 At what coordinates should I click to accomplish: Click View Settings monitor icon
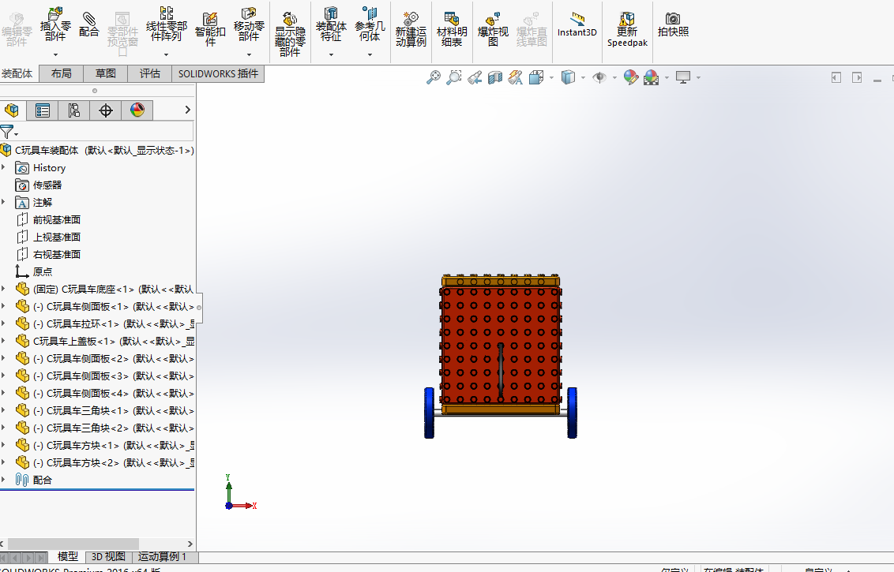(683, 77)
